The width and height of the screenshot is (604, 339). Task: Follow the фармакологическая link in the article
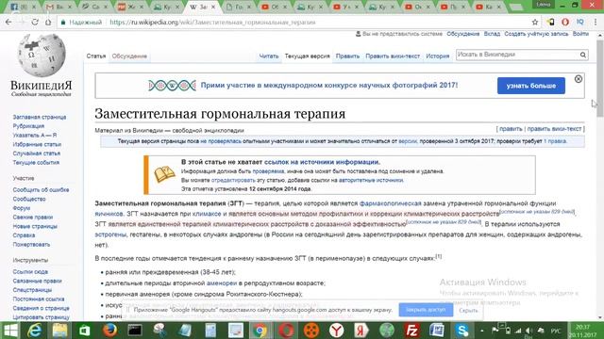point(390,203)
